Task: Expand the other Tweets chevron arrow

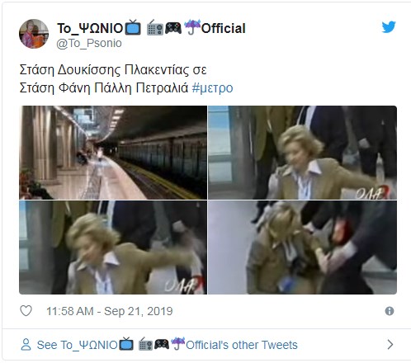Action: click(390, 344)
